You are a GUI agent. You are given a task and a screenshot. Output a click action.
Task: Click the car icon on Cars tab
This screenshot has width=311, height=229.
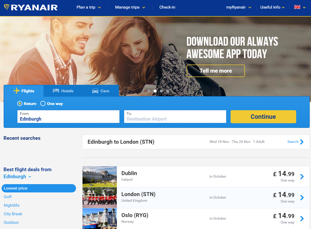coord(95,91)
